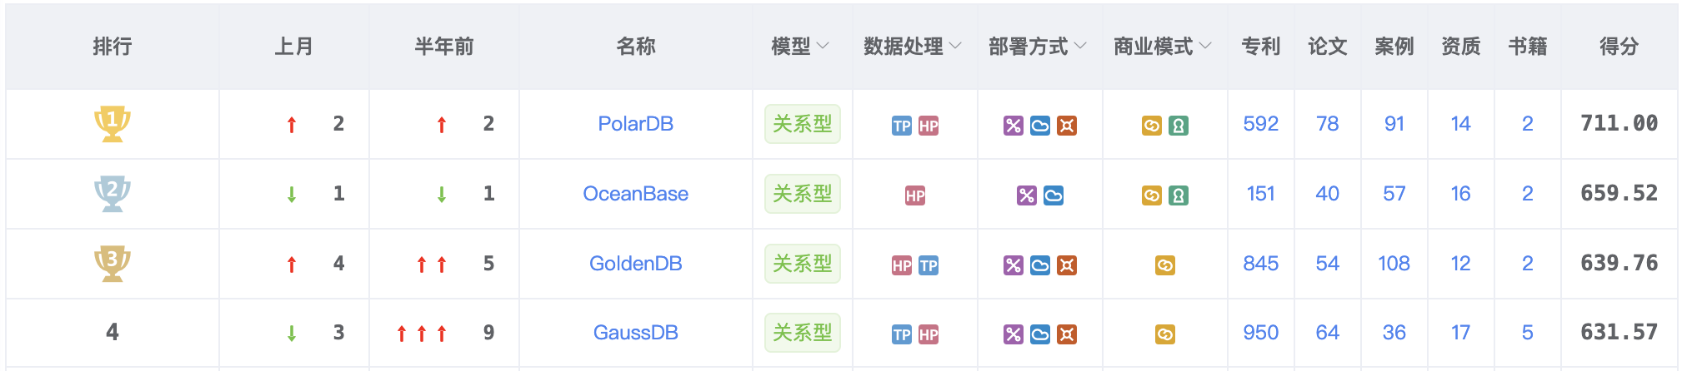1682x371 pixels.
Task: Click GoldenDB case count 108
Action: coord(1394,264)
